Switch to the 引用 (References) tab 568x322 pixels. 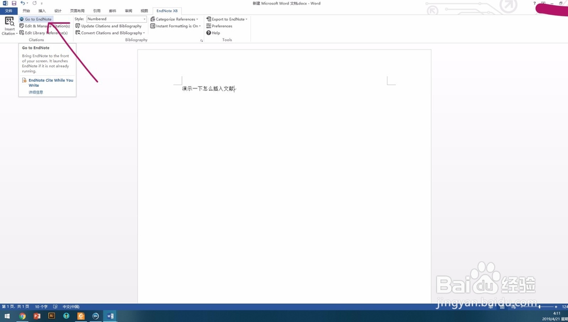pyautogui.click(x=97, y=11)
